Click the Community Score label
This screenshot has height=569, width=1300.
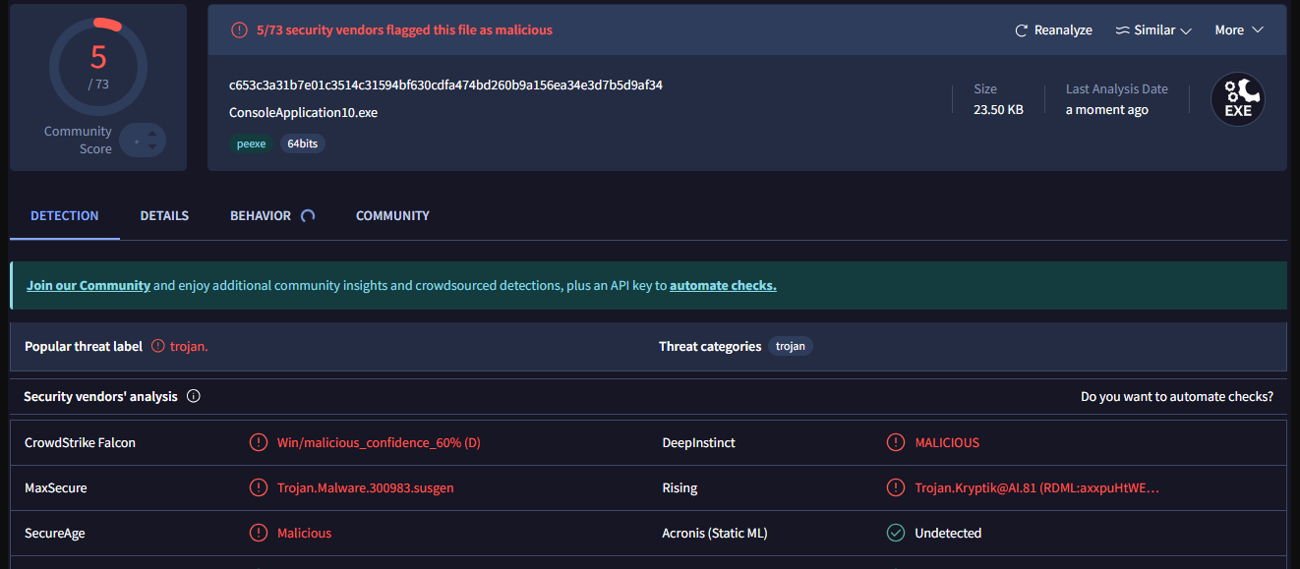coord(78,141)
